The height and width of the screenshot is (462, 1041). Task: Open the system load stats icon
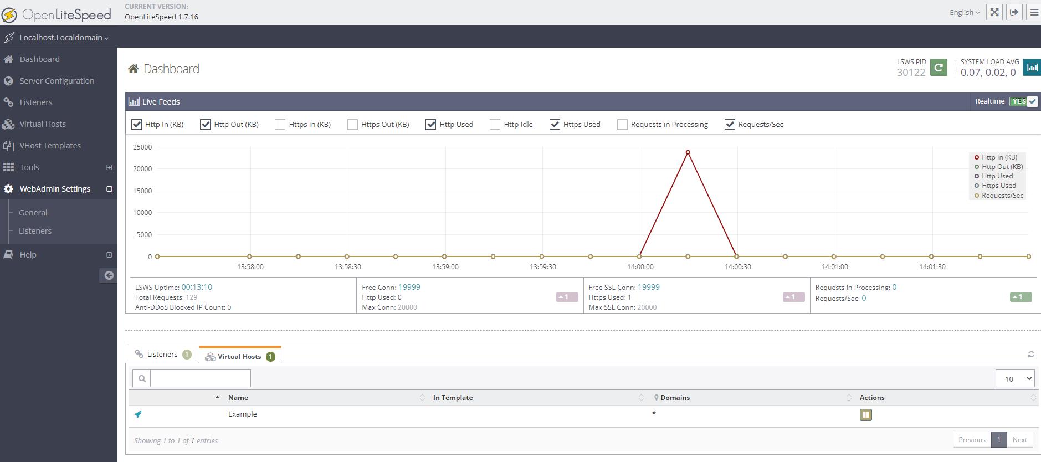(x=1032, y=68)
